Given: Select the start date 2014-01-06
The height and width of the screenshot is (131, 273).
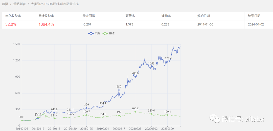Looking at the screenshot, I should (x=205, y=25).
